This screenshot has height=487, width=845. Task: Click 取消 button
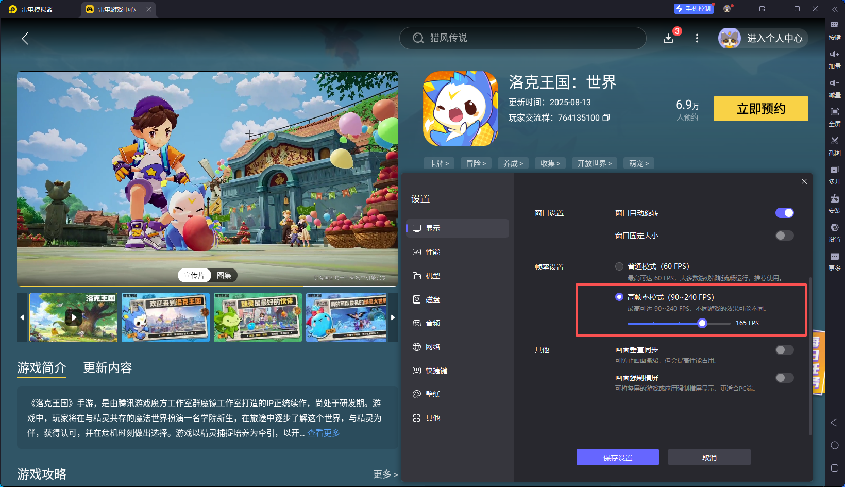(709, 457)
